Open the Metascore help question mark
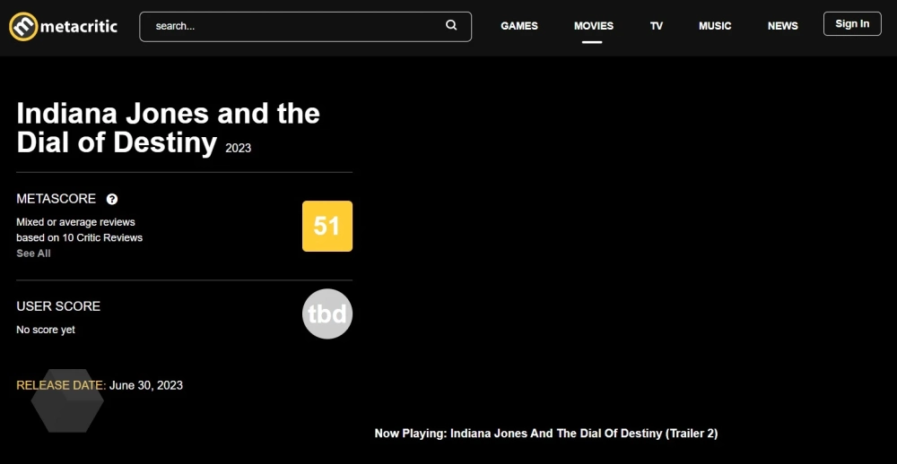897x464 pixels. pyautogui.click(x=112, y=199)
